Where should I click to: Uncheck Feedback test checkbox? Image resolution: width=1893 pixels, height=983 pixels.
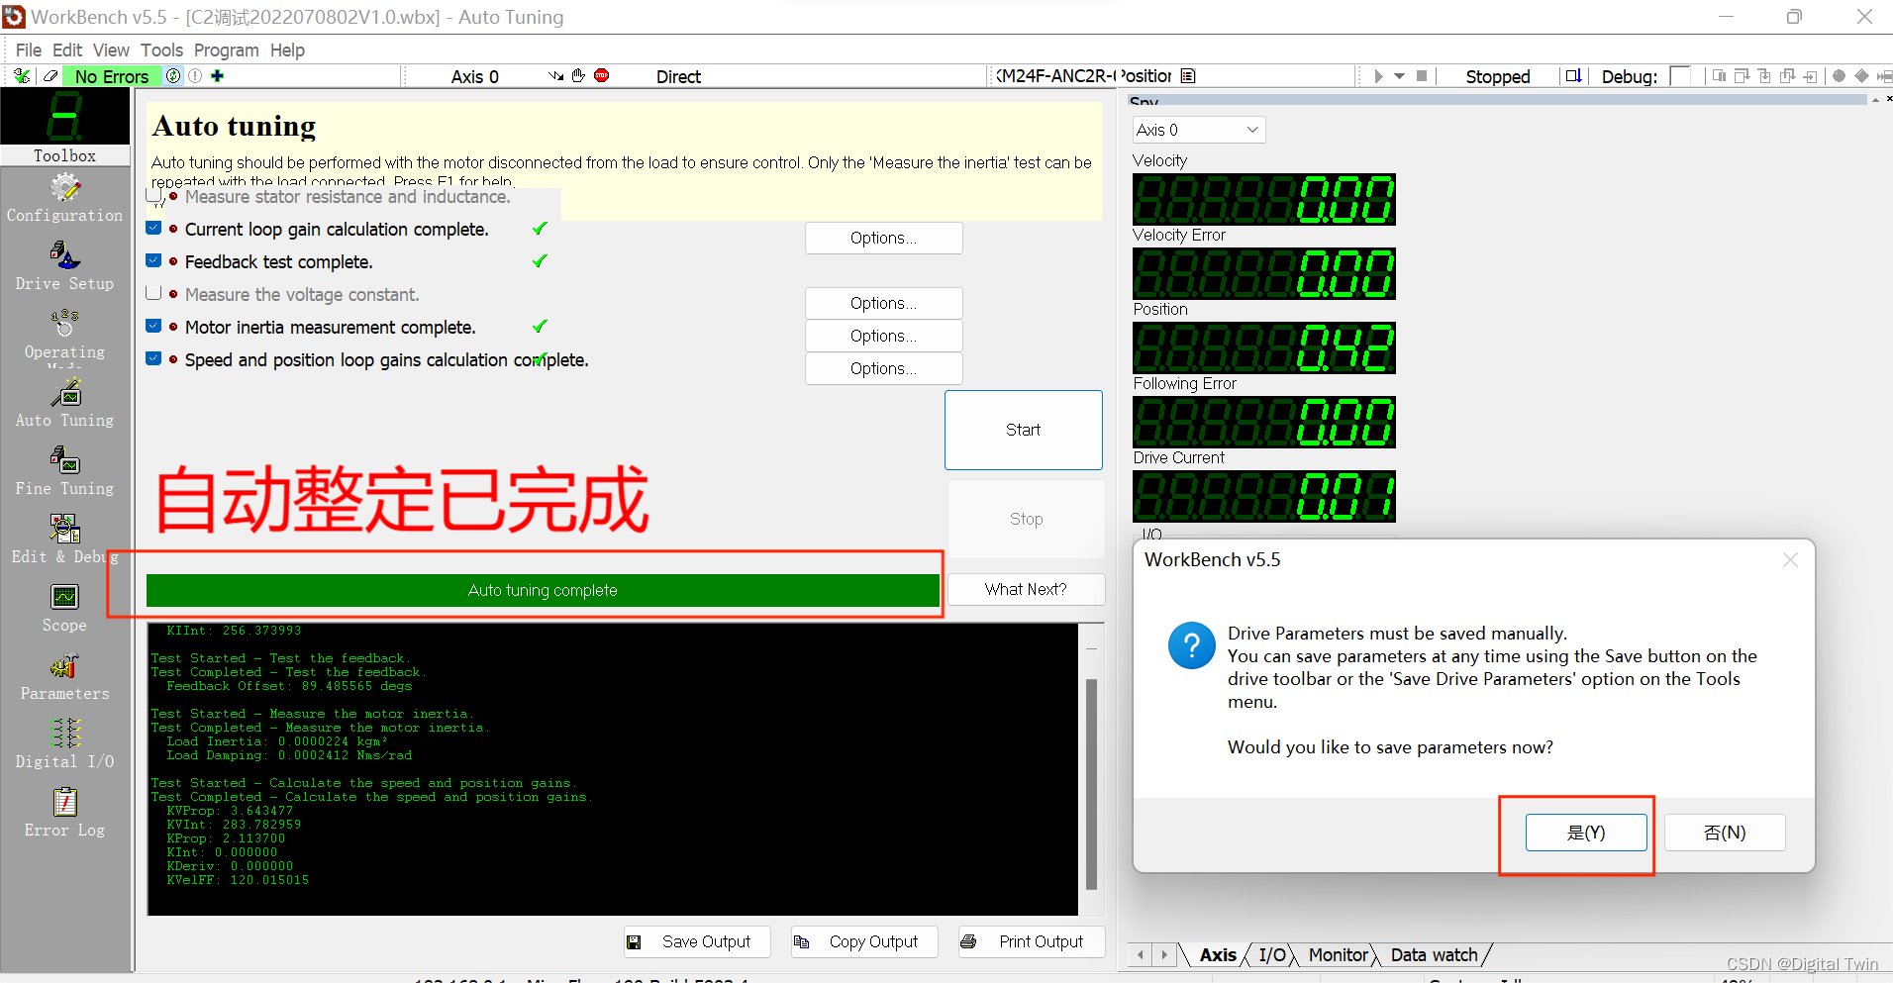pos(153,260)
